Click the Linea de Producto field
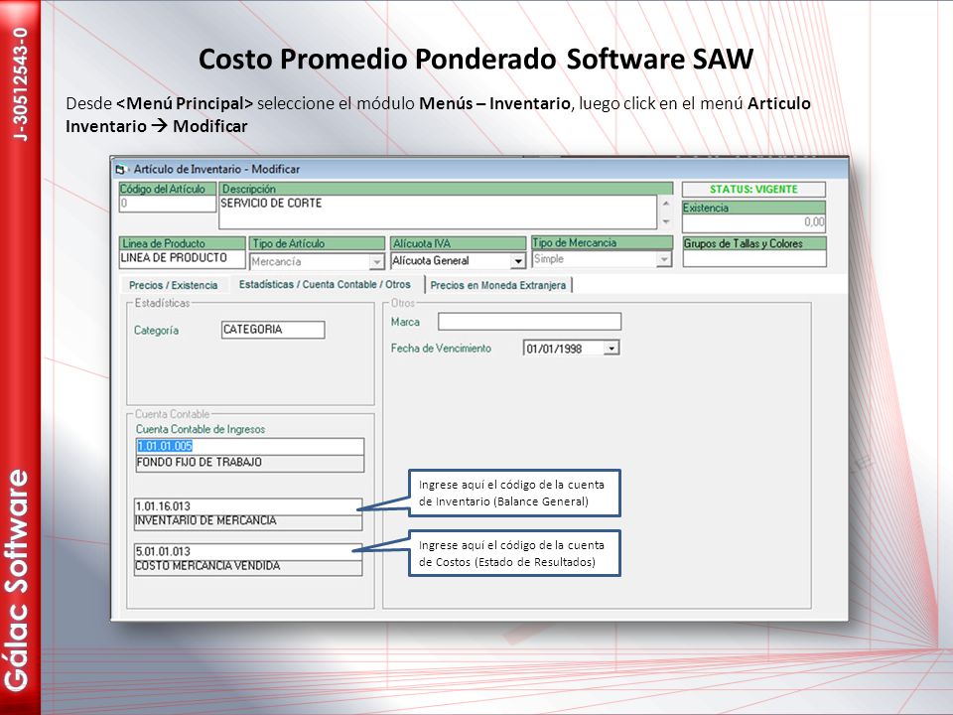Image resolution: width=953 pixels, height=715 pixels. coord(182,258)
